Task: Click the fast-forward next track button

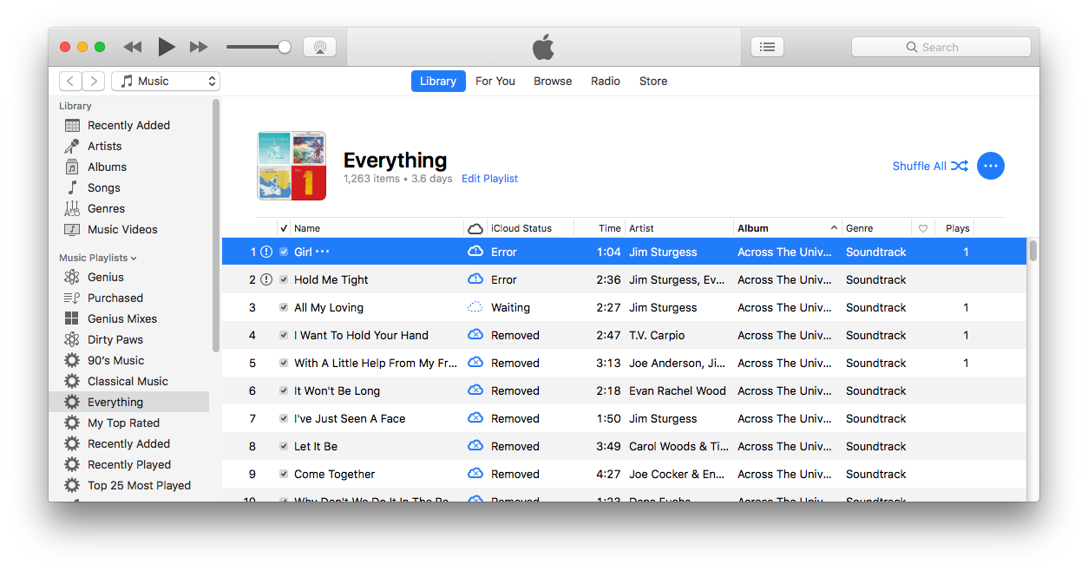Action: [199, 47]
